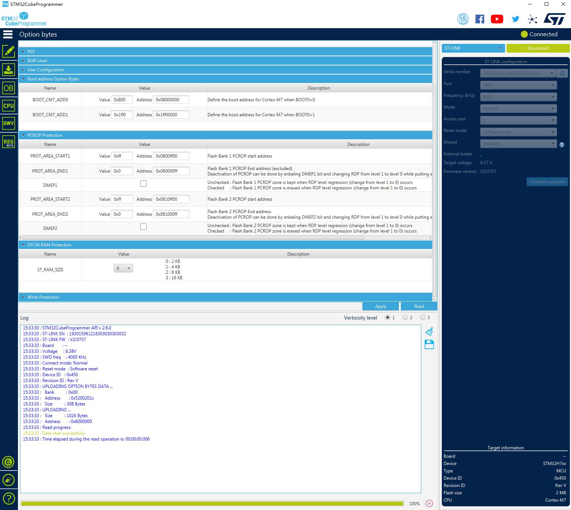Click the Disconnect button
The image size is (571, 510).
538,48
